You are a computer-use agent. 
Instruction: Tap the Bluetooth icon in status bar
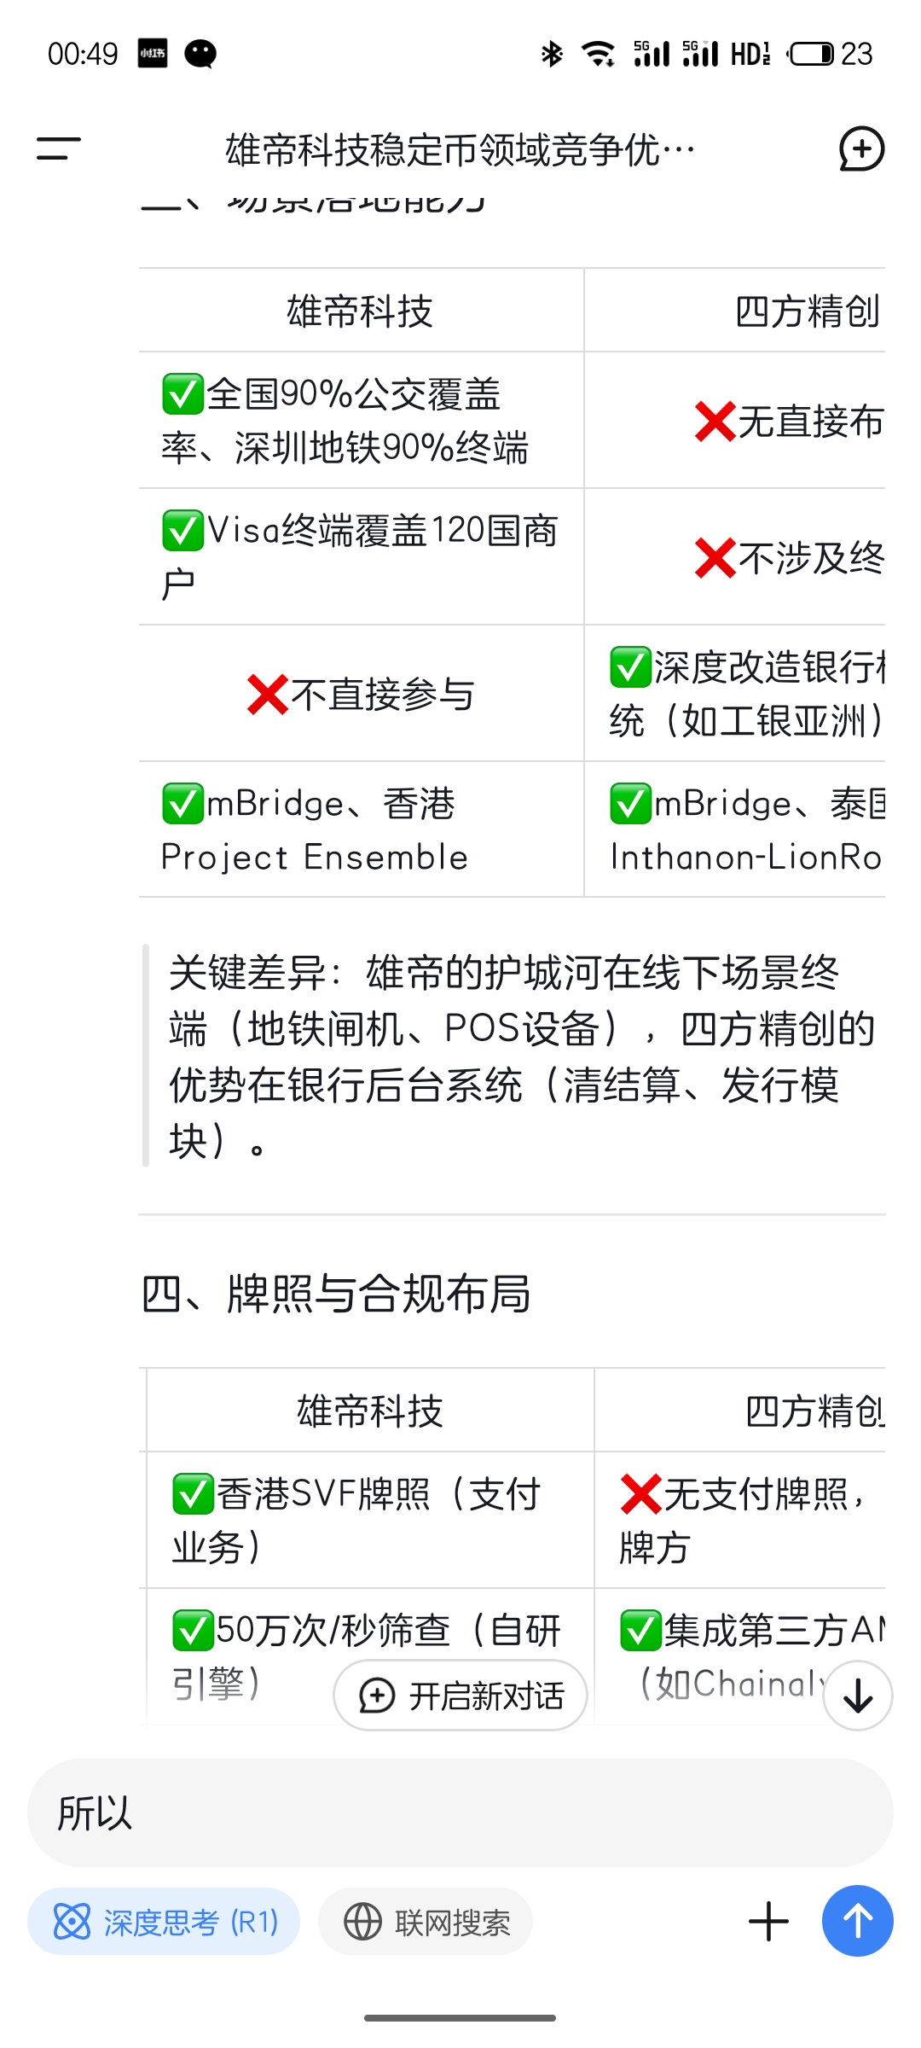552,54
